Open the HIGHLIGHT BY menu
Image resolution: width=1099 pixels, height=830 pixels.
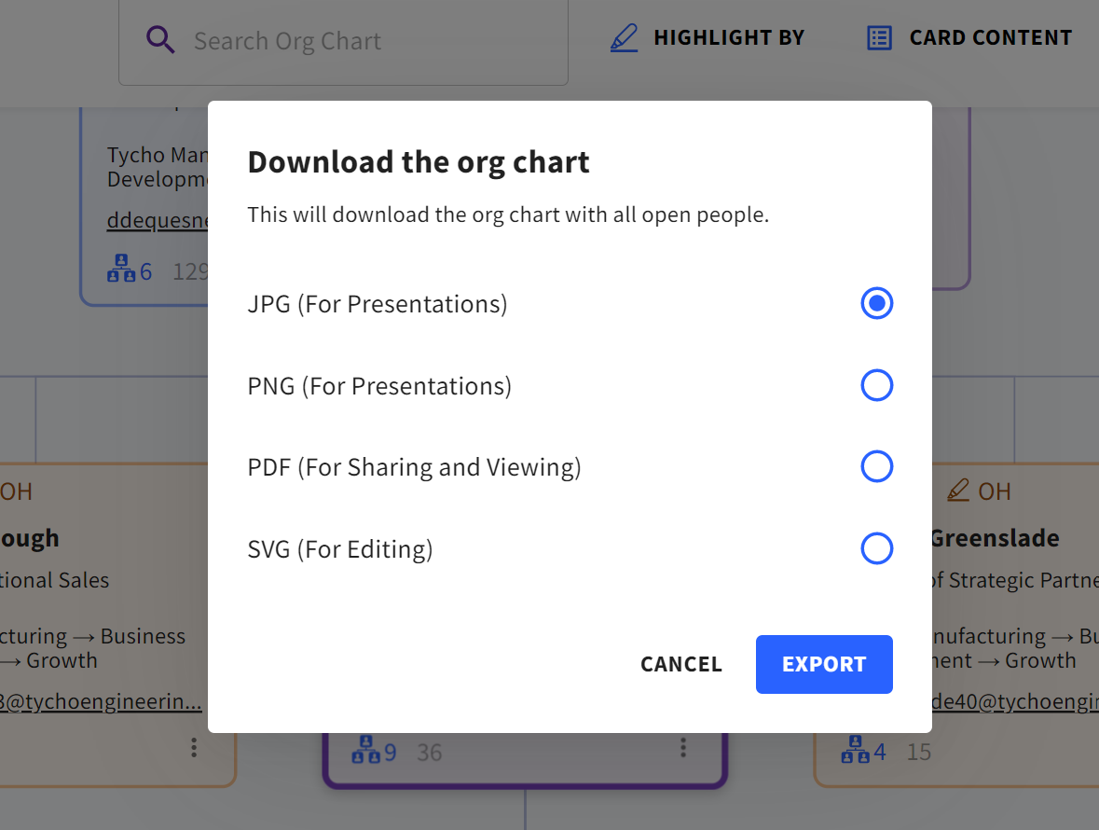pos(729,37)
